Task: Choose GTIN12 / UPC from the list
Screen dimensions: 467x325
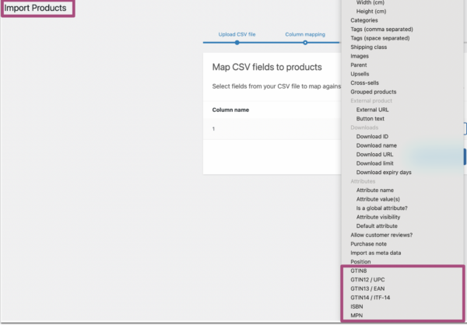Action: pyautogui.click(x=372, y=279)
